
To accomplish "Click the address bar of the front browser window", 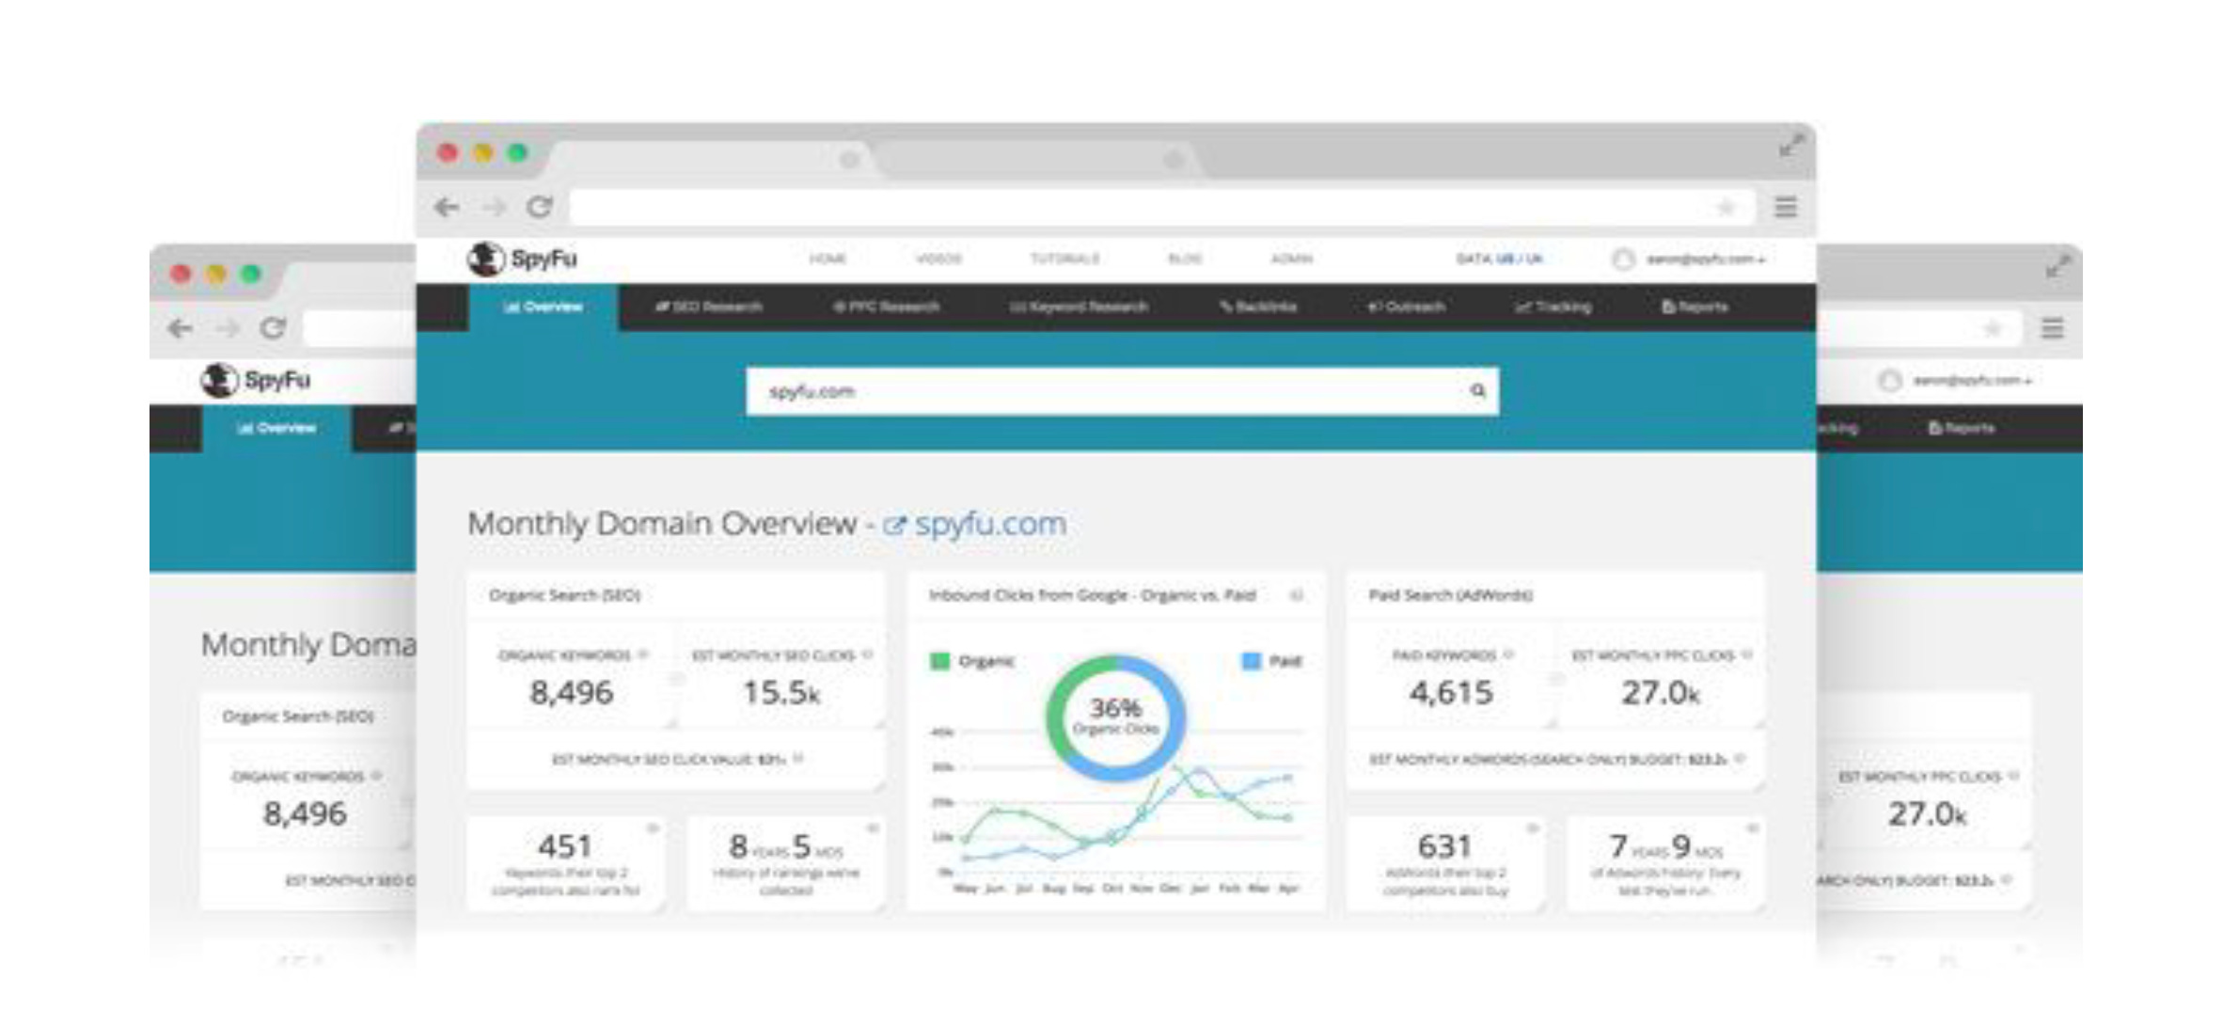I will tap(1161, 207).
